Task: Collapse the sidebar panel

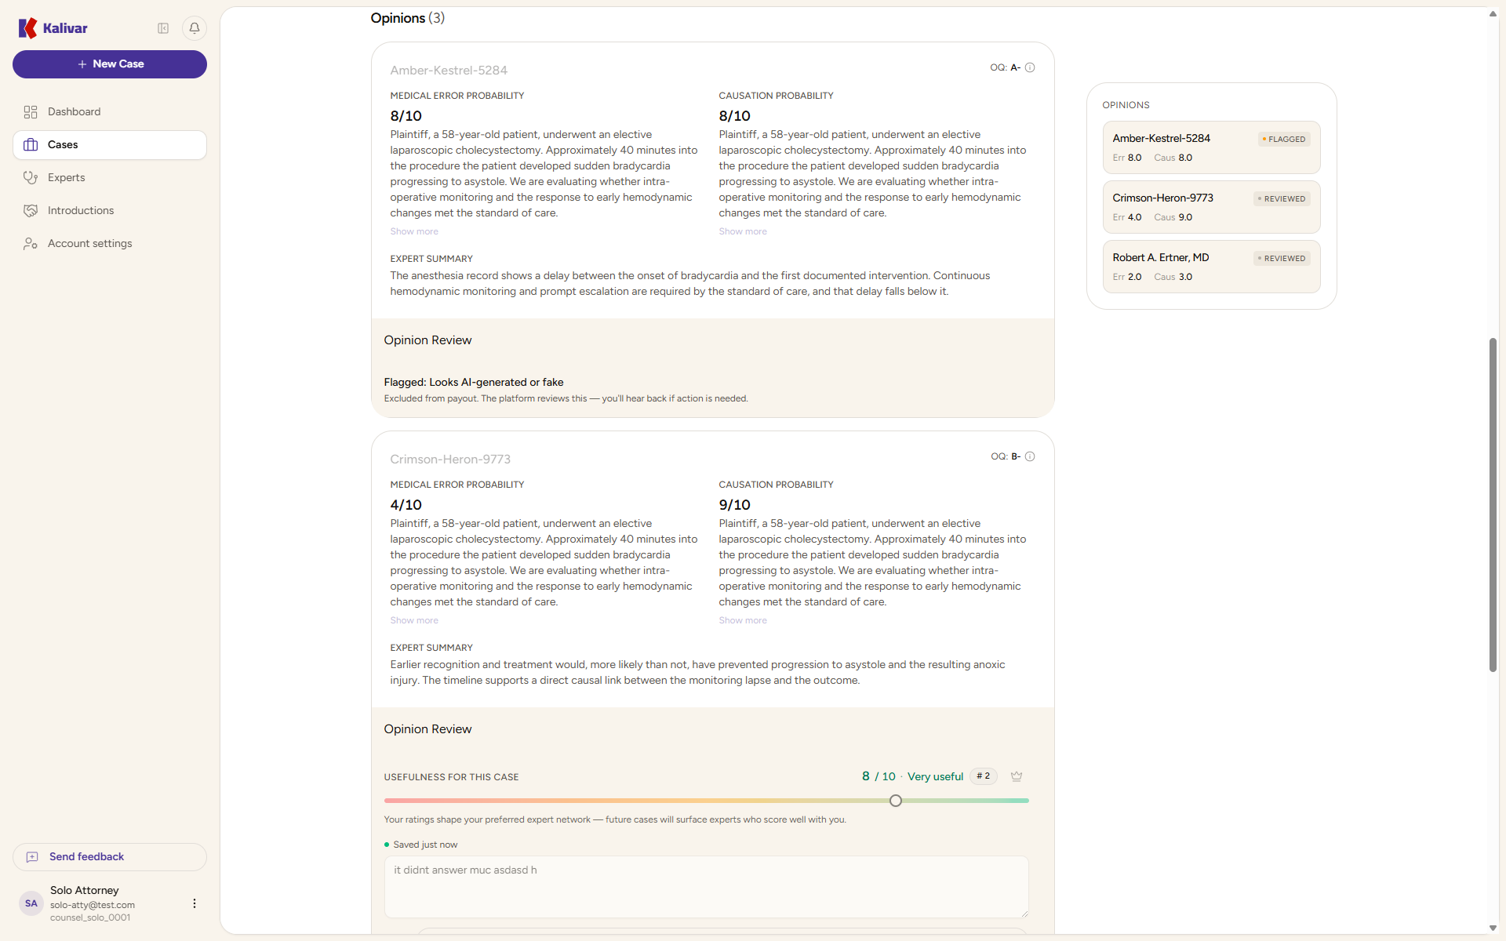Action: pyautogui.click(x=163, y=28)
